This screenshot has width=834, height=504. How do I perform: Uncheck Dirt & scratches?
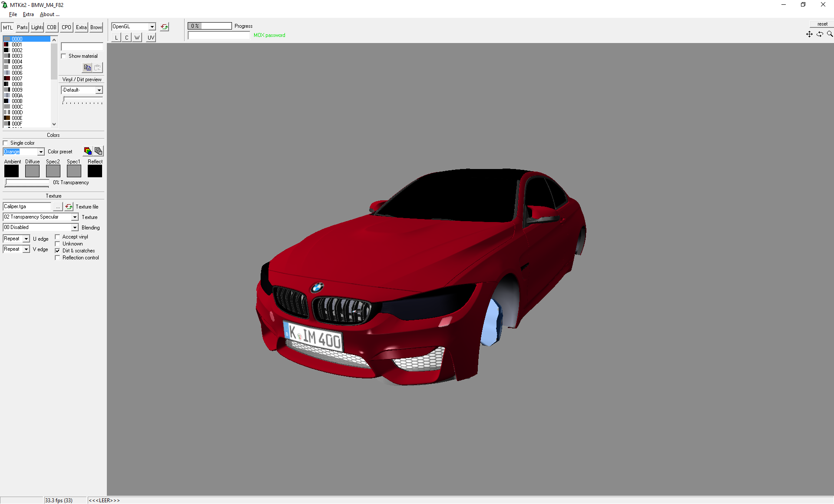coord(57,251)
